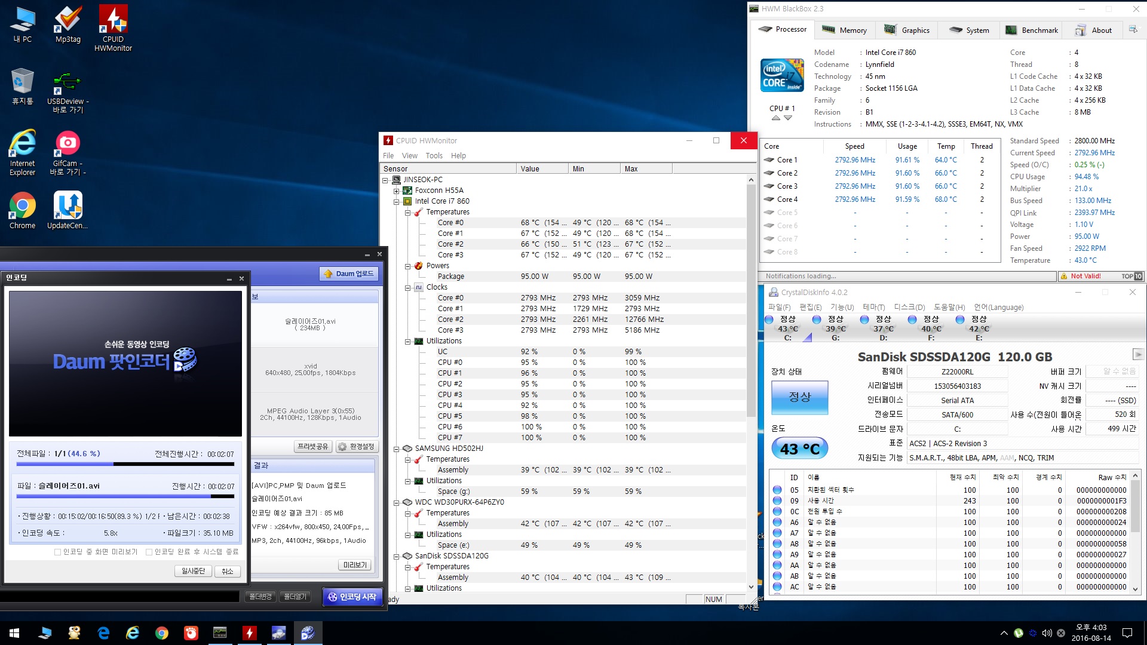Screen dimensions: 1147x645
Task: Open HWMonitor View menu
Action: tap(409, 155)
